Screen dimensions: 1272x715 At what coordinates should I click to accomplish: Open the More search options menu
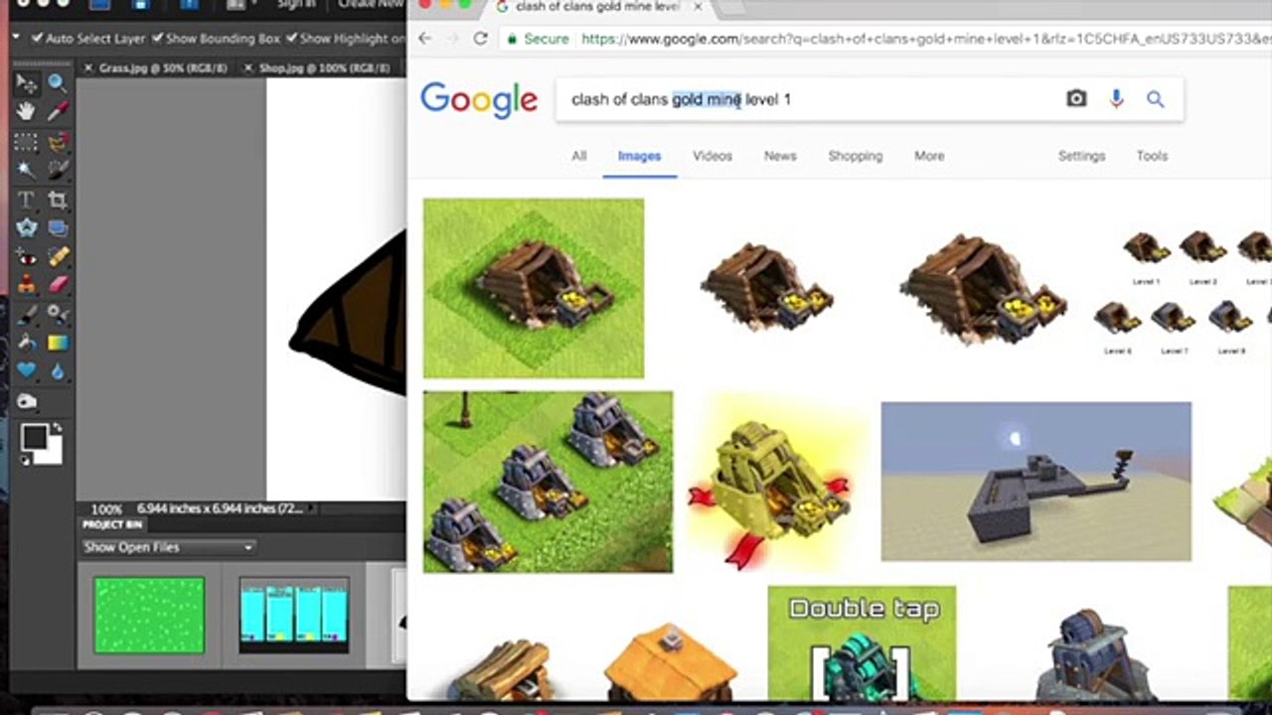tap(929, 156)
